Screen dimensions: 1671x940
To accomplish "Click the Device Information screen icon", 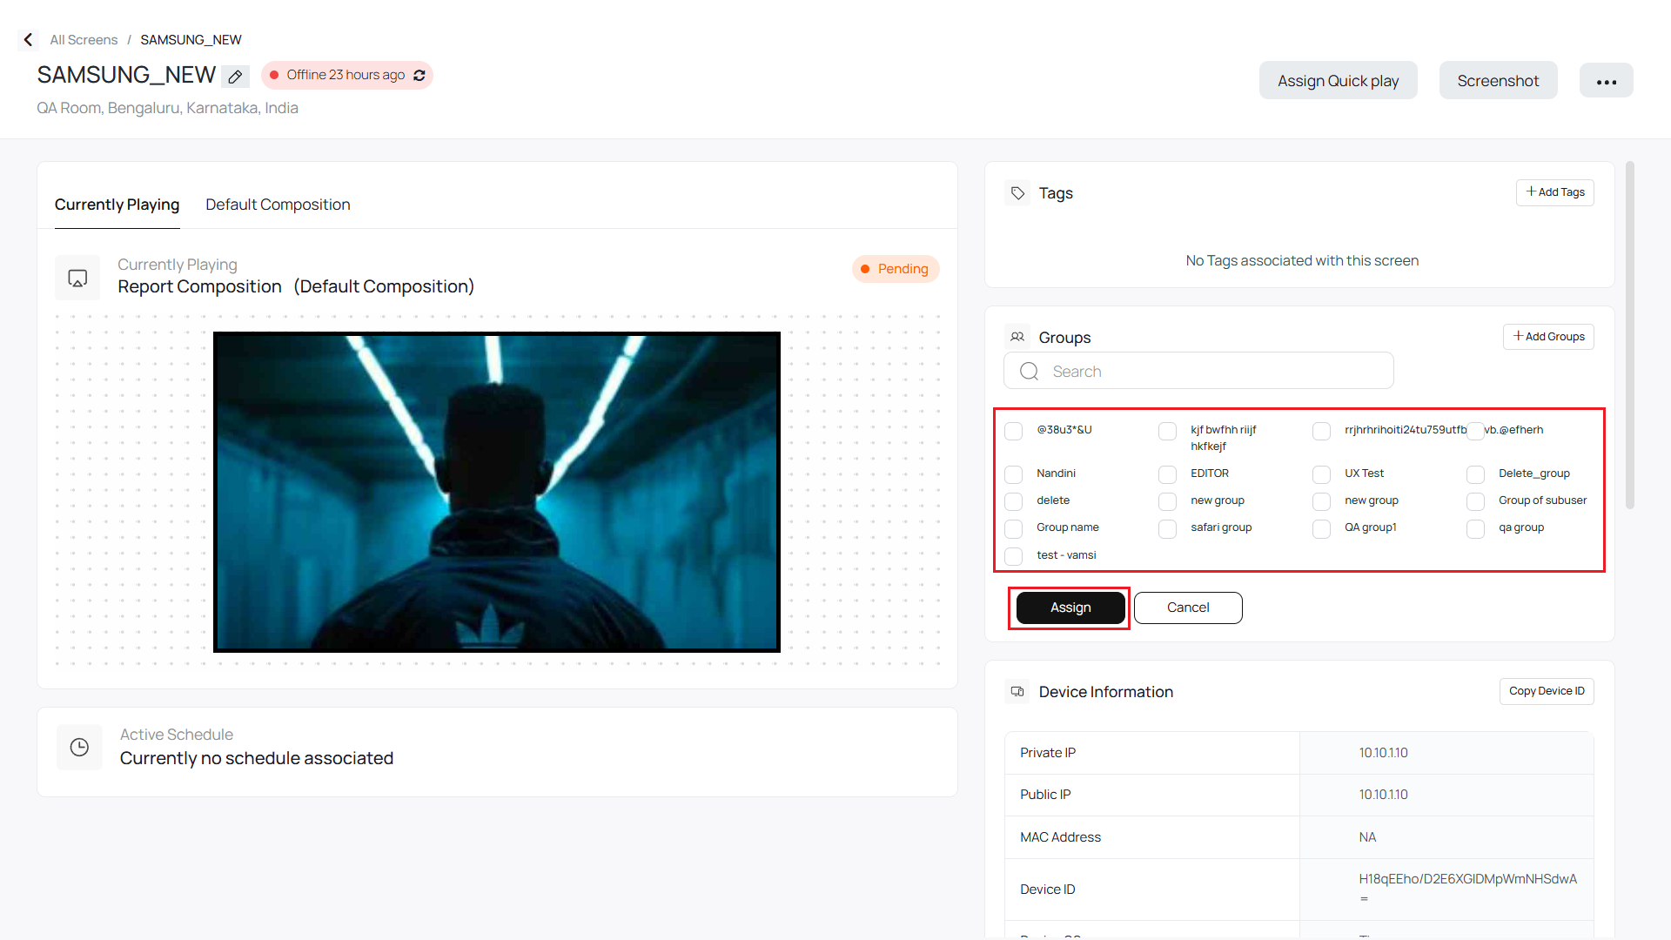I will (1017, 691).
